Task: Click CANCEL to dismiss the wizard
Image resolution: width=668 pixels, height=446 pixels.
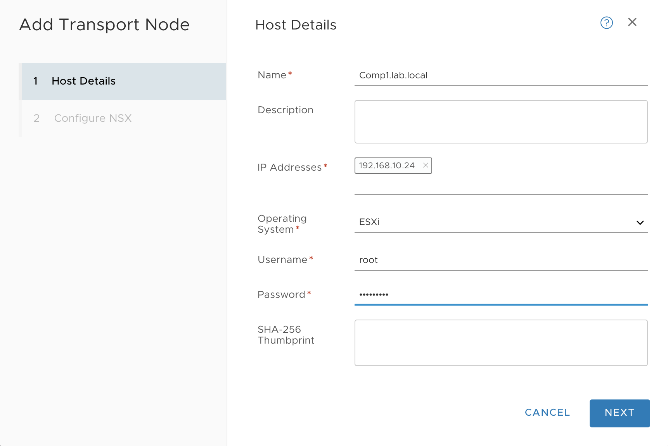Action: pyautogui.click(x=547, y=413)
